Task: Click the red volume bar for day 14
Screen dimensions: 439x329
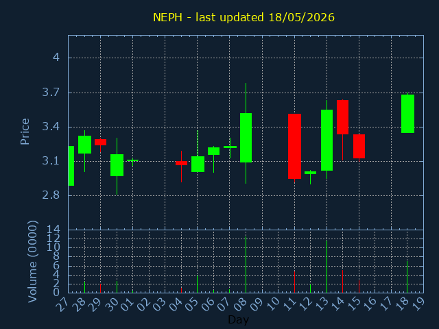Action: (x=342, y=281)
